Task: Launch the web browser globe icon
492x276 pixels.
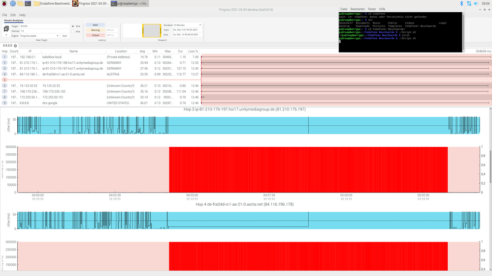Action: tap(12, 3)
